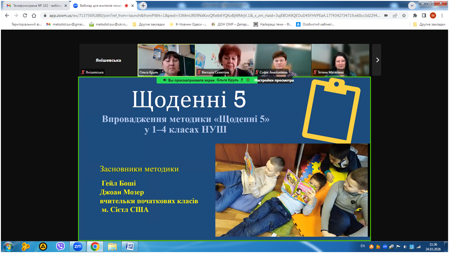The height and width of the screenshot is (253, 449).
Task: Open the Windows Start menu orb
Action: click(9, 247)
